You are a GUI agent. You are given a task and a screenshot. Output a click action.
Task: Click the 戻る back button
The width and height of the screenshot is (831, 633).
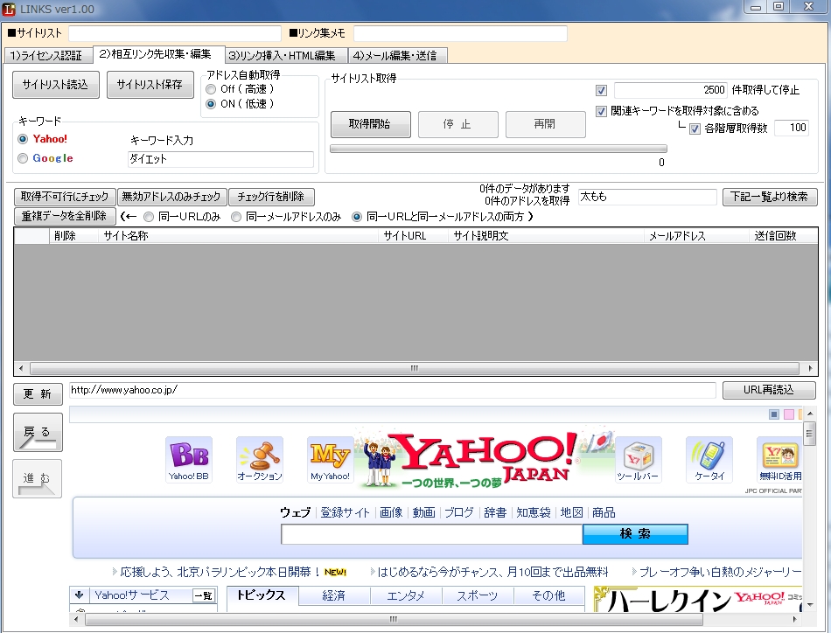click(38, 432)
